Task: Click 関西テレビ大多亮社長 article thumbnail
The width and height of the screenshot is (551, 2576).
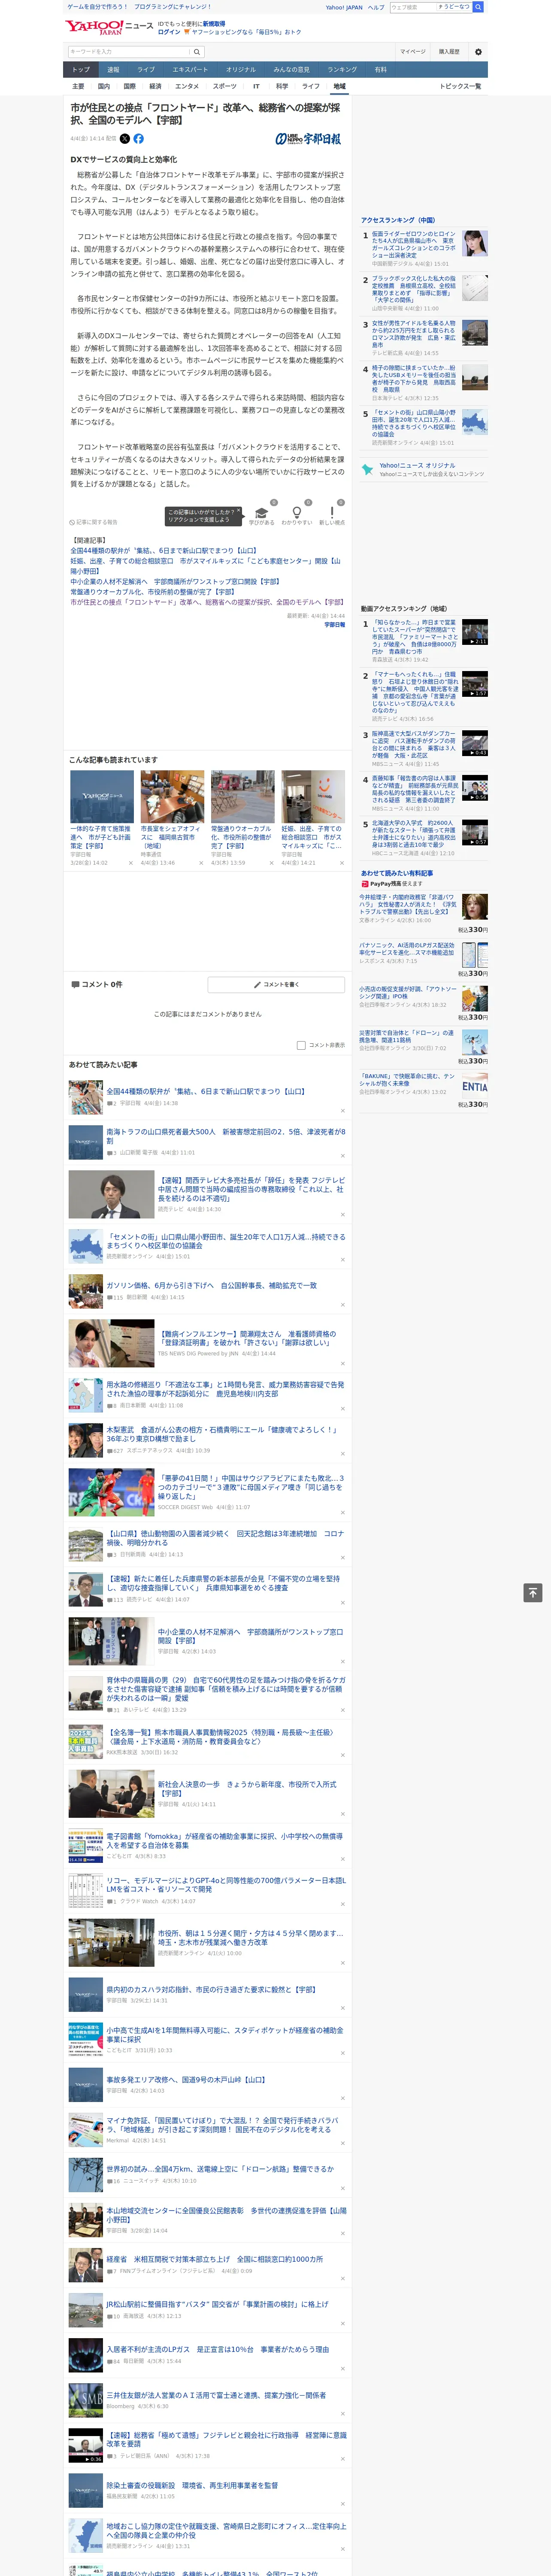Action: 111,1195
